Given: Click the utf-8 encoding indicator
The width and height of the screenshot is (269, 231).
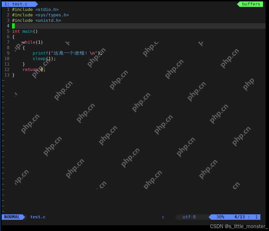Looking at the screenshot, I should (x=189, y=217).
